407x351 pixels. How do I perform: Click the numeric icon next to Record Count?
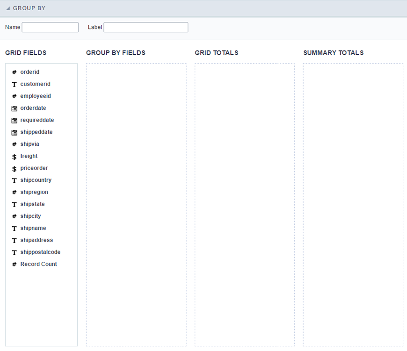tap(14, 264)
